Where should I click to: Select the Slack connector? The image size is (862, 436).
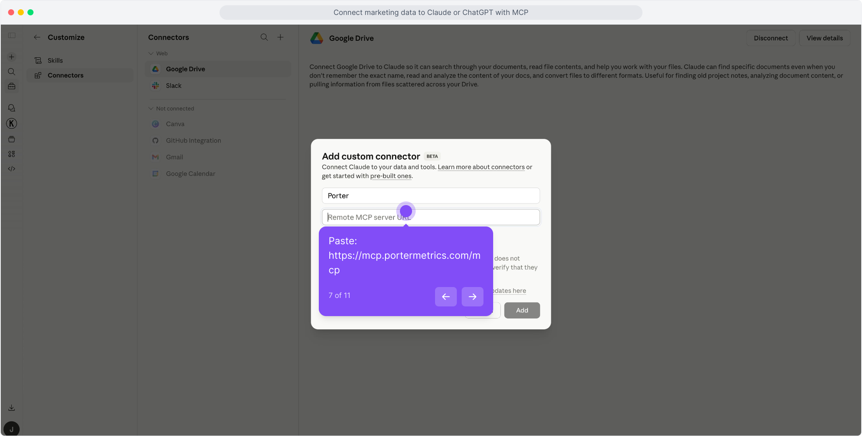[x=174, y=86]
